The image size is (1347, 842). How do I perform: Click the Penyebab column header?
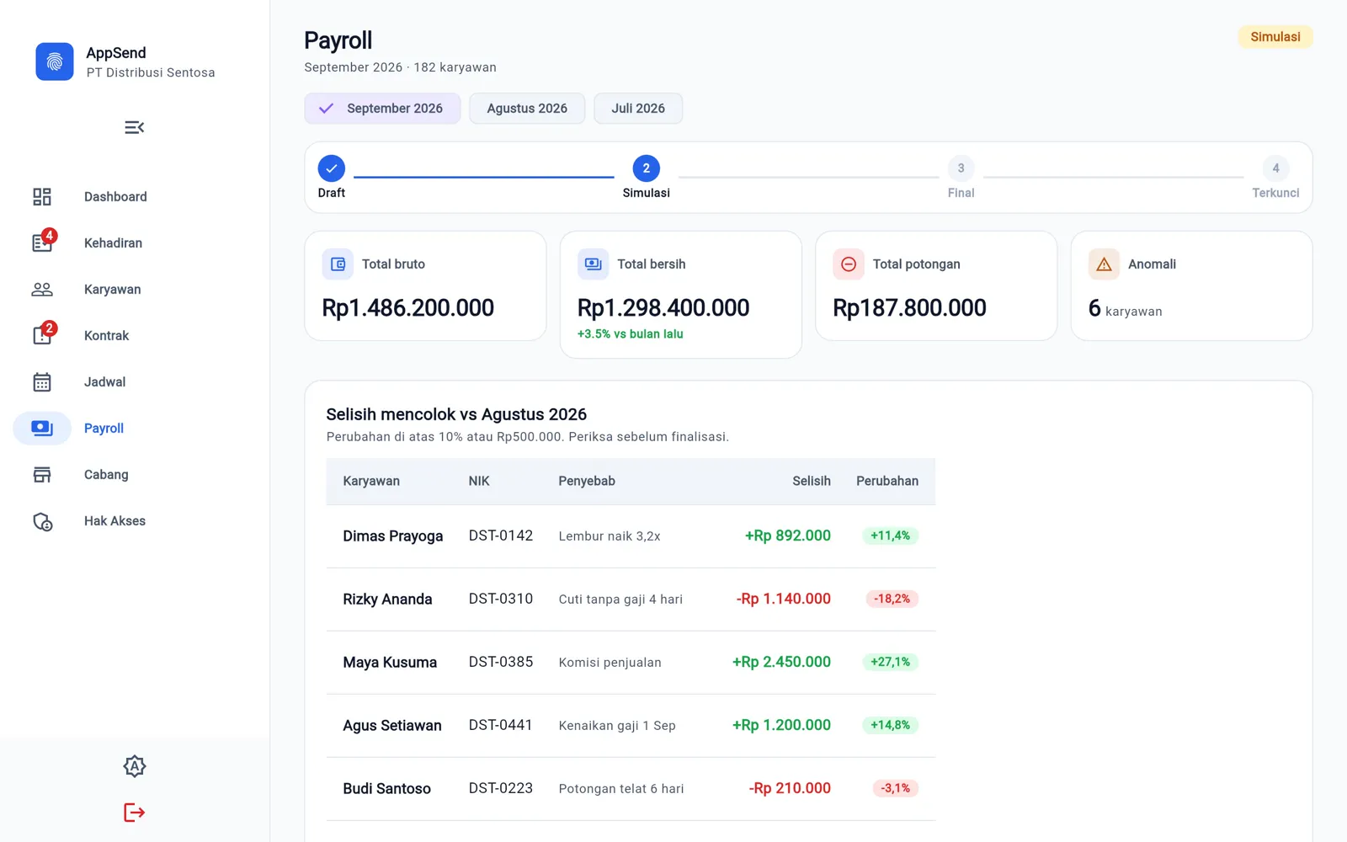[x=587, y=482]
